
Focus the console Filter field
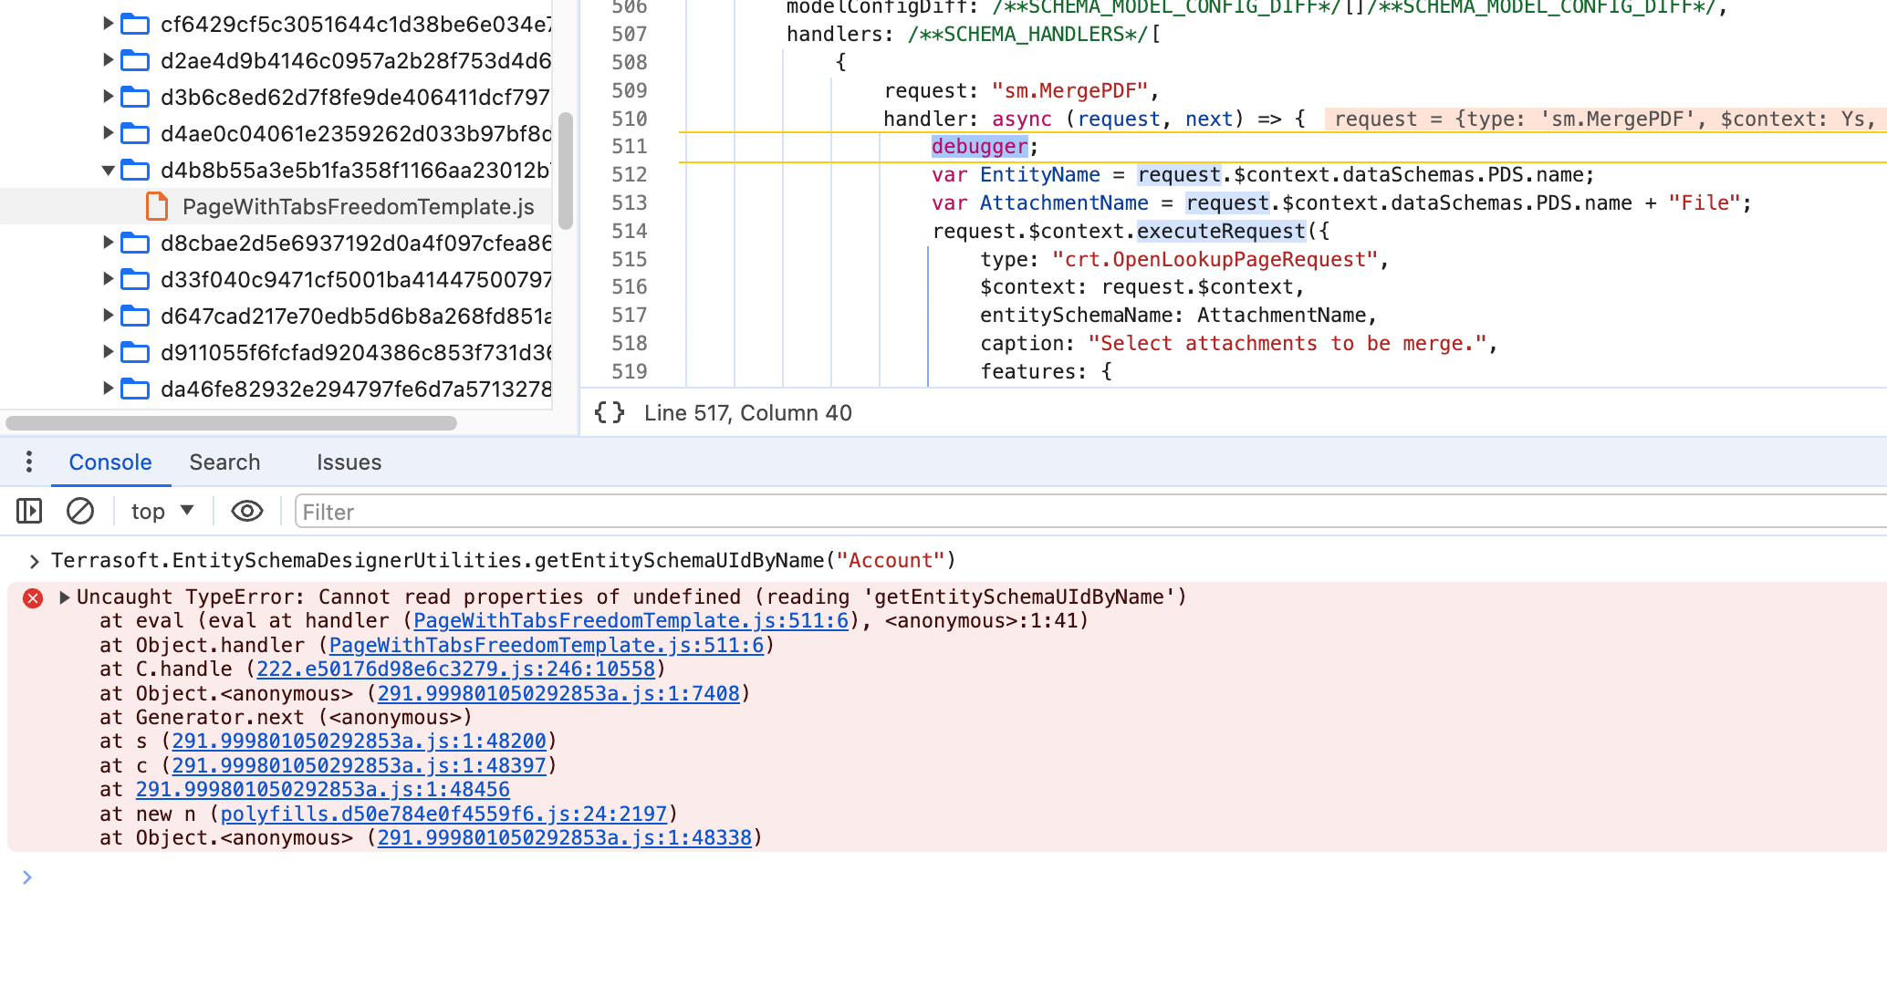coord(1089,513)
